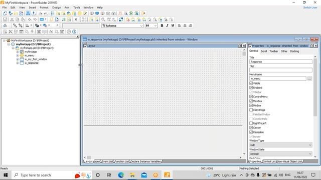321x180 pixels.
Task: Open the Insert menu
Action: tap(32, 7)
